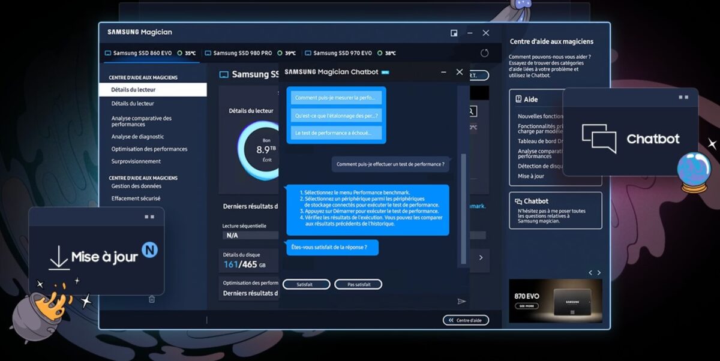
Task: Click the trash icon at the sidebar bottom
Action: point(151,299)
